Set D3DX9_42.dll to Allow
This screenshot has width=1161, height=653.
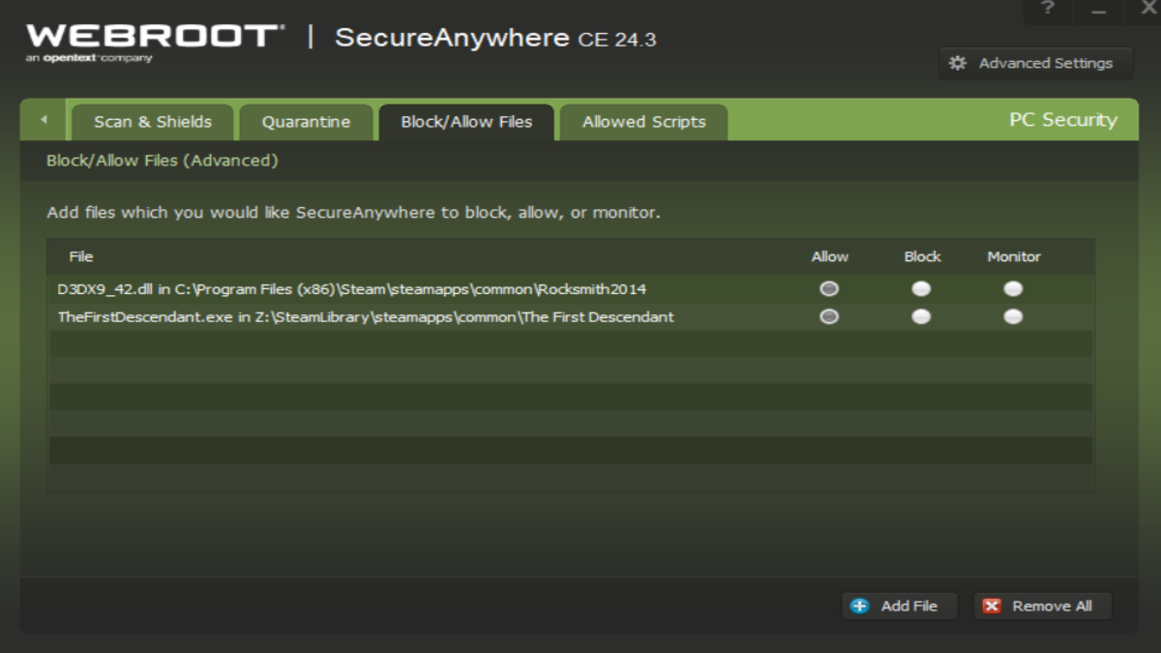829,288
